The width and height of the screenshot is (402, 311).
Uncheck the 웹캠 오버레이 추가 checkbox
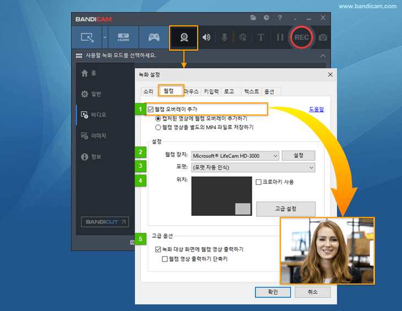point(151,110)
